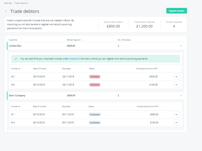Viewport: 202px width, 151px height.
Task: Click the green checkmark in the info banner
Action: [16, 58]
